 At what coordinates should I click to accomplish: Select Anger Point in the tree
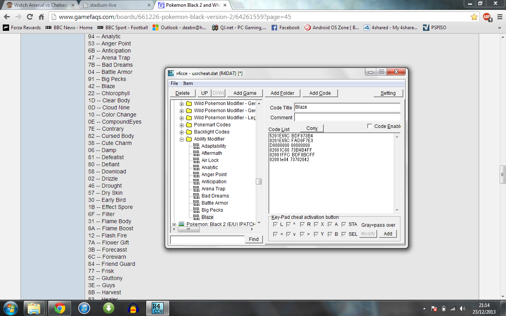point(214,175)
